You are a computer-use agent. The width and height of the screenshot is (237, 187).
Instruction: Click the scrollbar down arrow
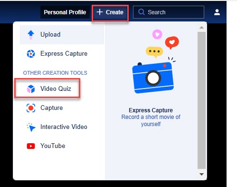click(201, 174)
